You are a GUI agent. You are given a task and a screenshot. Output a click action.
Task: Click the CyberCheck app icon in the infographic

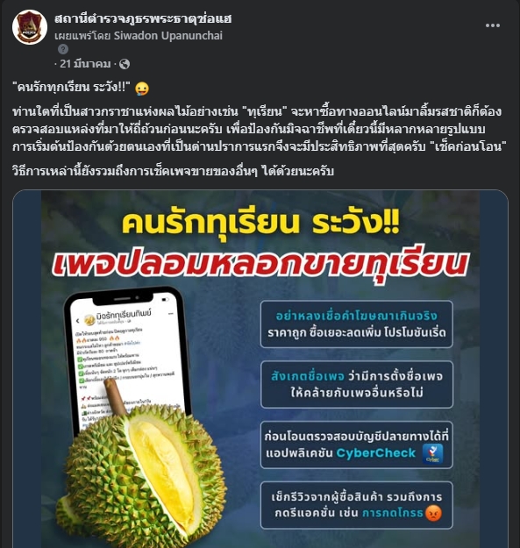pyautogui.click(x=432, y=453)
